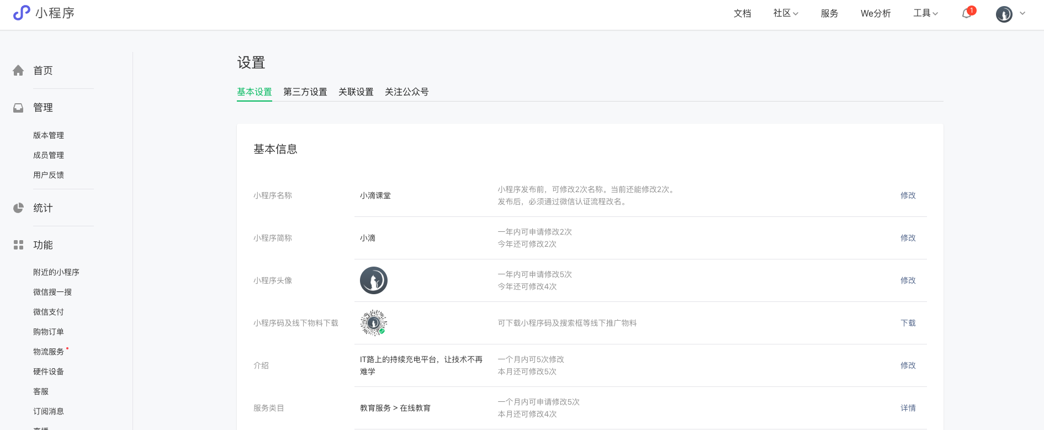1044x430 pixels.
Task: Click 修改 for 介绍 row
Action: (x=908, y=365)
